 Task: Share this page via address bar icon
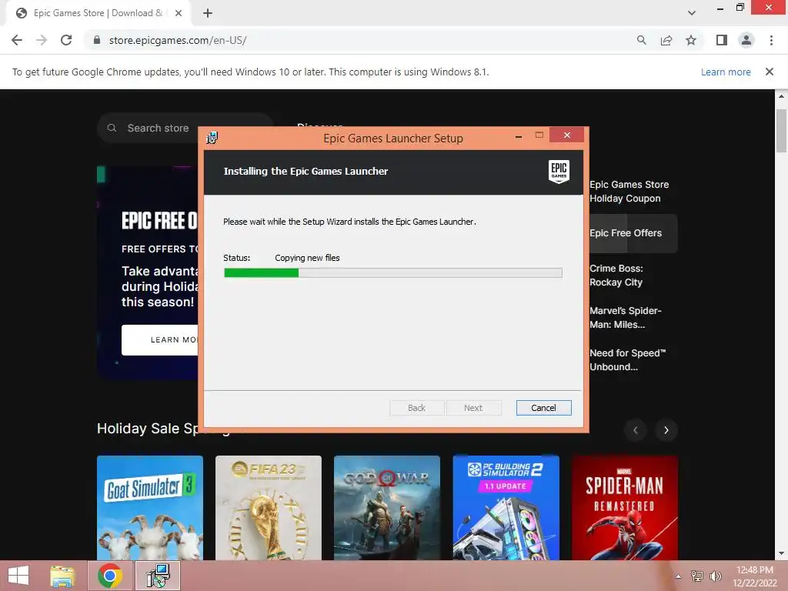click(x=666, y=40)
